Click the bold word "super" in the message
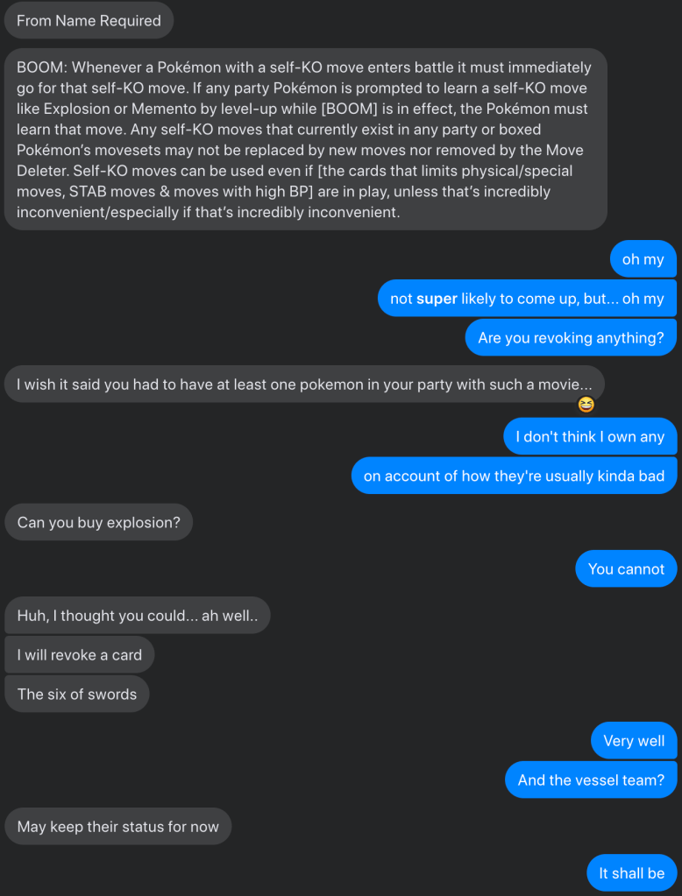682x896 pixels. click(x=437, y=299)
